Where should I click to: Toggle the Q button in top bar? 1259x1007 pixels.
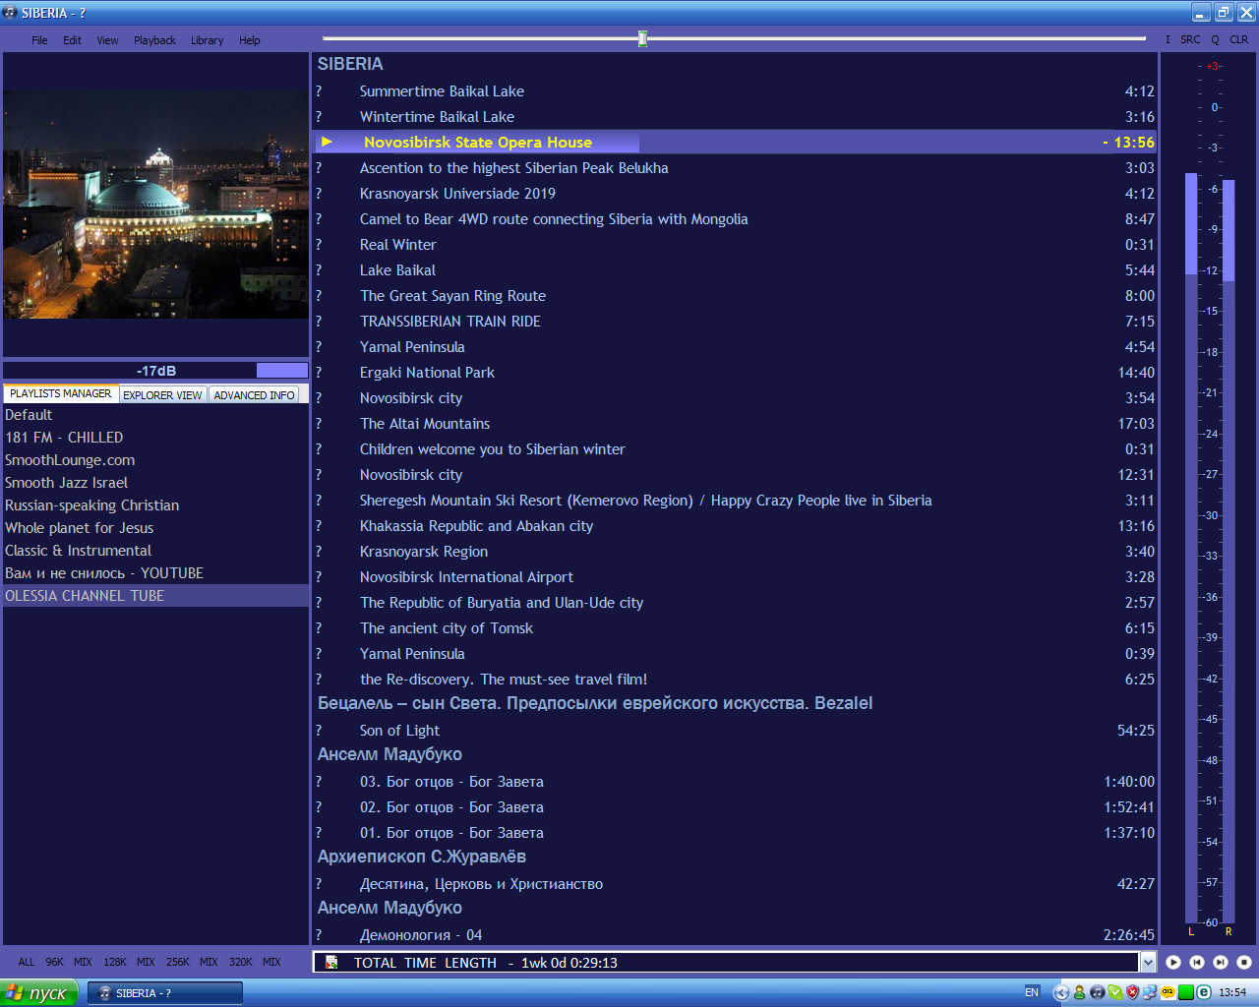(x=1215, y=40)
